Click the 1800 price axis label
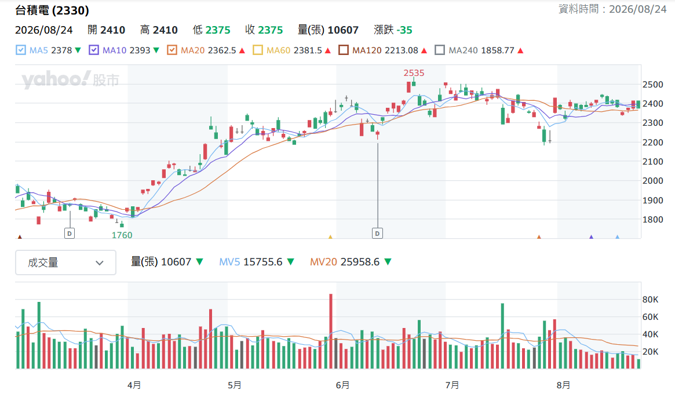Viewport: 675px width, 401px height. click(652, 220)
